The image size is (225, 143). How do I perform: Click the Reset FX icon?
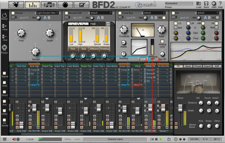coord(4,16)
